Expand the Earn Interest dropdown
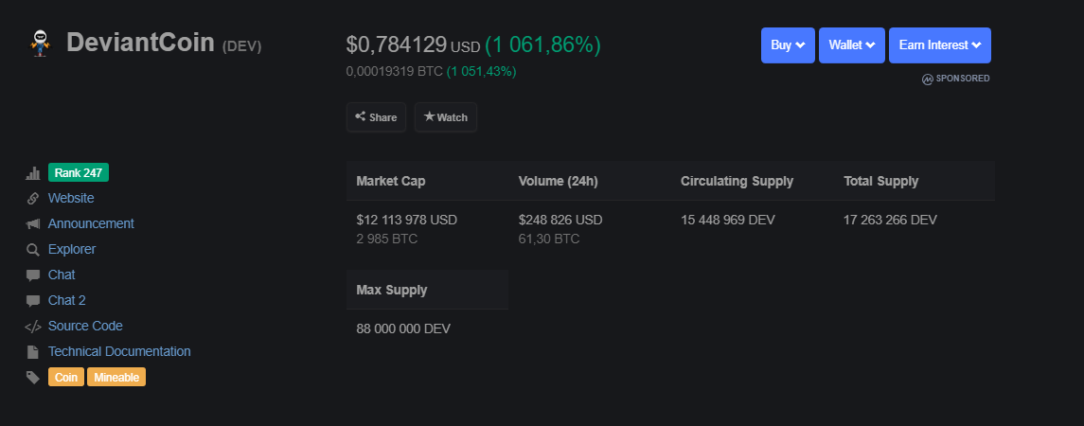This screenshot has height=426, width=1084. 939,45
